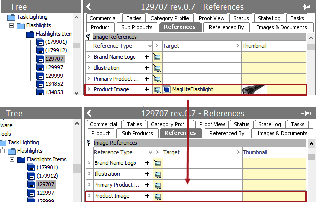Click Product Image image-link icon, lower window

158,196
